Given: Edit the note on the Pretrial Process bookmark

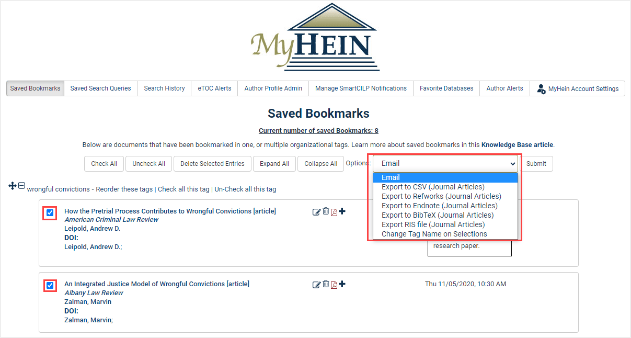Looking at the screenshot, I should coord(317,211).
